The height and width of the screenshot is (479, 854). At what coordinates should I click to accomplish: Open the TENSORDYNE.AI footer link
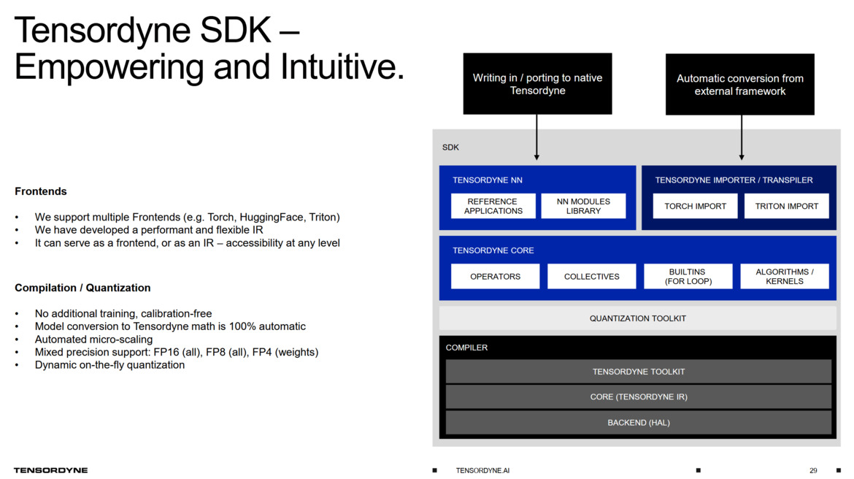coord(482,470)
